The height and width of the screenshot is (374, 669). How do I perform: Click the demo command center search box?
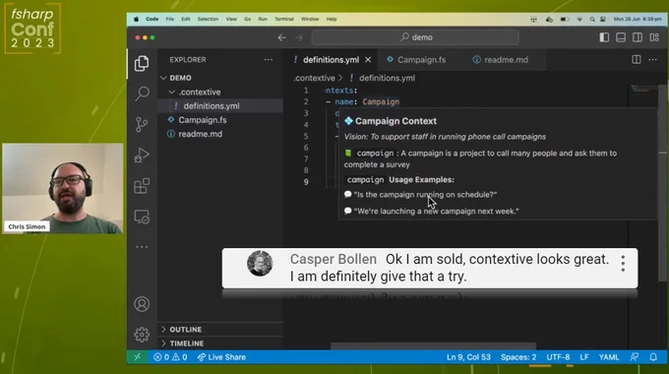[x=415, y=37]
